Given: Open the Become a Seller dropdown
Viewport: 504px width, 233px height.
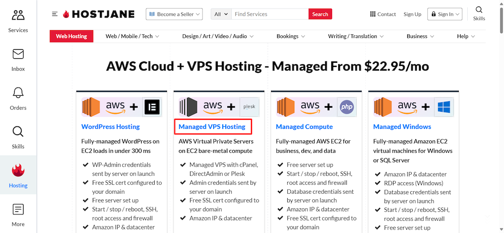Looking at the screenshot, I should [x=174, y=14].
